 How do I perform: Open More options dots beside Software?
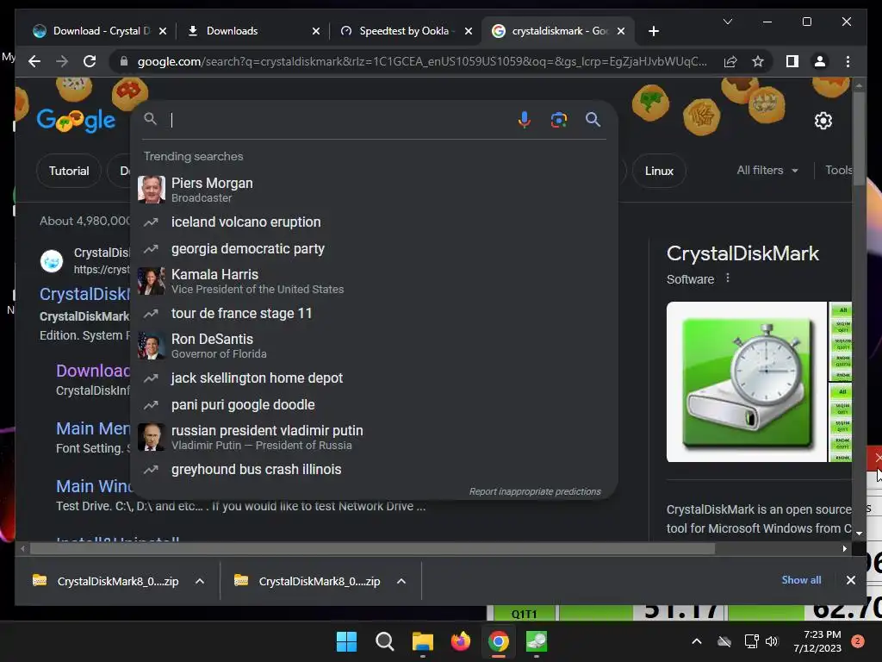pyautogui.click(x=727, y=278)
